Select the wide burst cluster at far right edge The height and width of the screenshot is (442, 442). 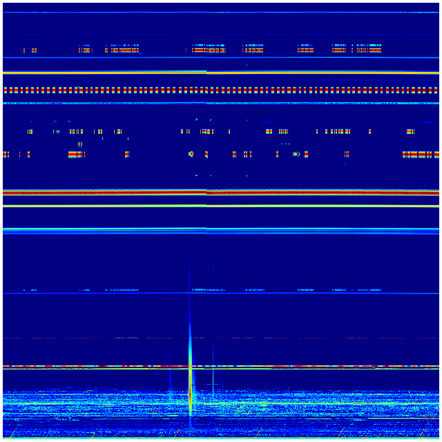point(418,154)
